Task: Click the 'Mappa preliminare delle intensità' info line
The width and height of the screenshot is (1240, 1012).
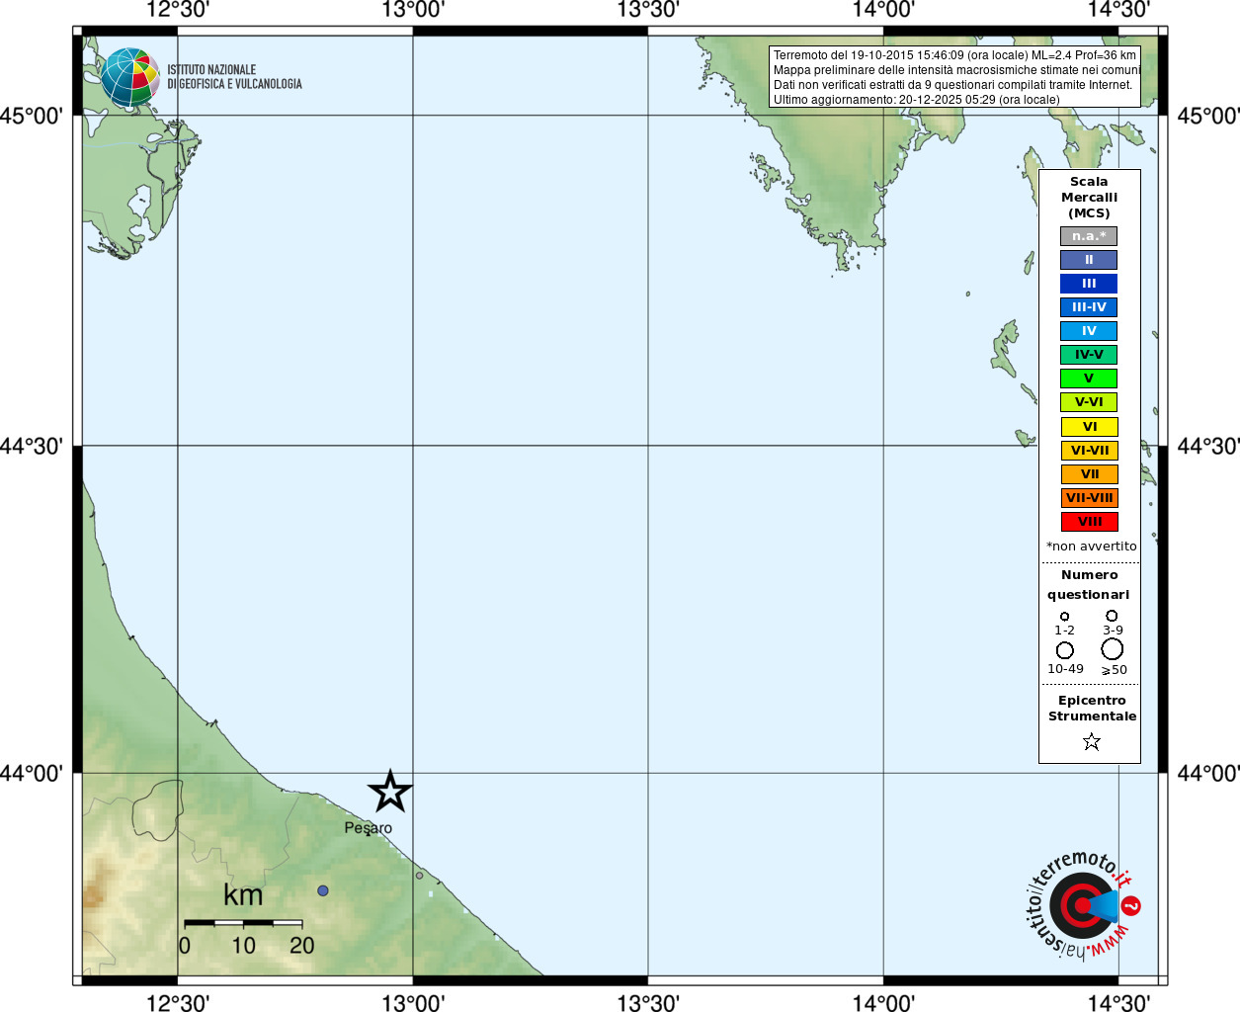Action: pos(956,70)
